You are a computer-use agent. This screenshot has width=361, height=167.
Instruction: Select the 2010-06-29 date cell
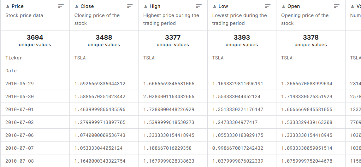[x=35, y=84]
